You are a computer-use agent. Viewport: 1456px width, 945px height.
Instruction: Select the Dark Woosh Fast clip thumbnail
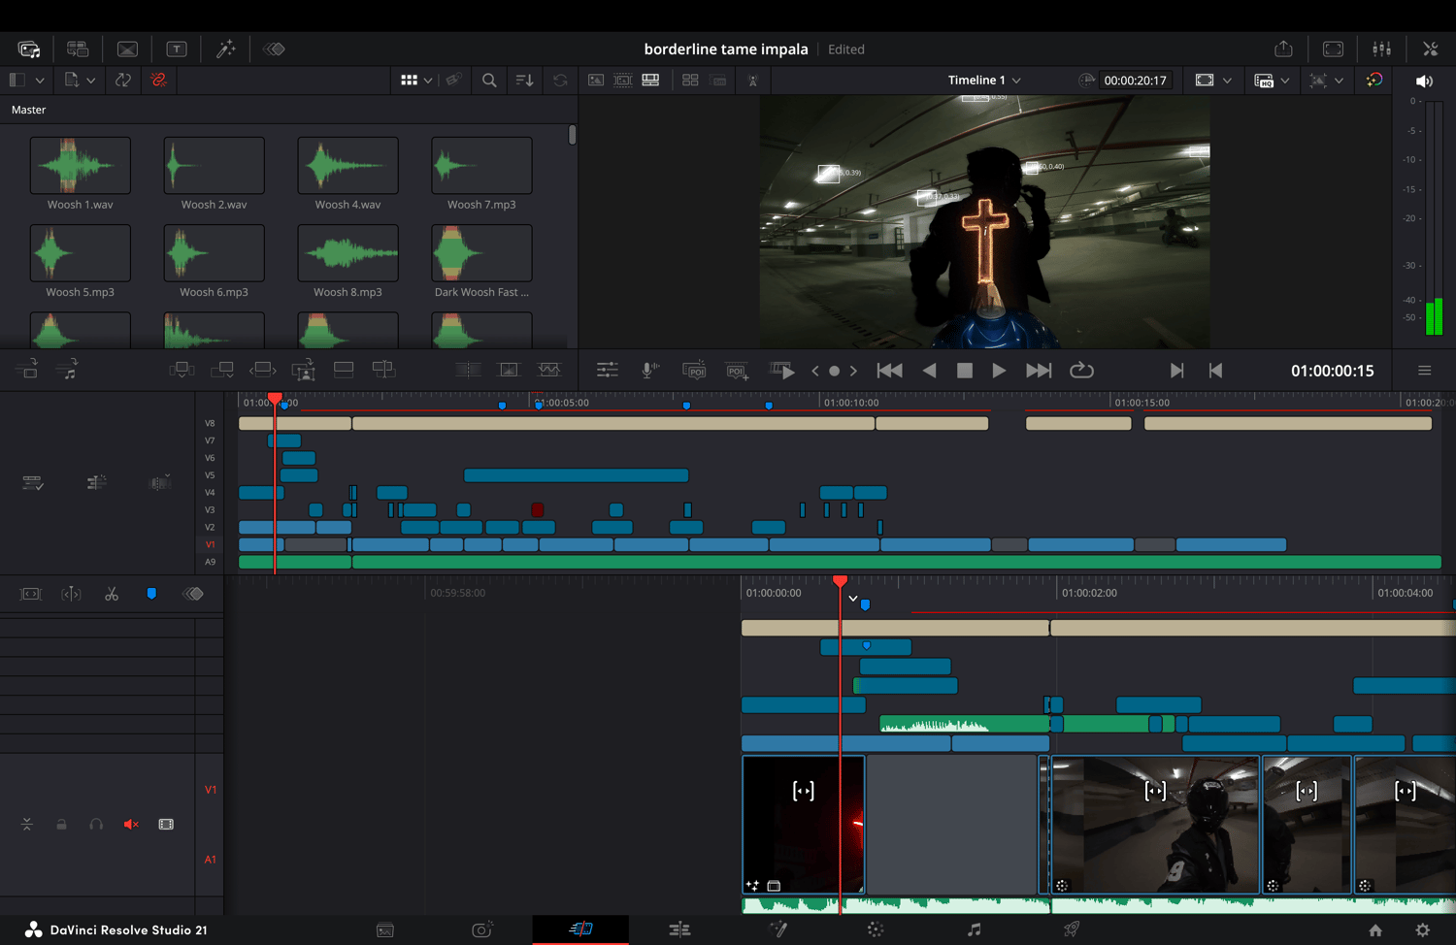[481, 252]
